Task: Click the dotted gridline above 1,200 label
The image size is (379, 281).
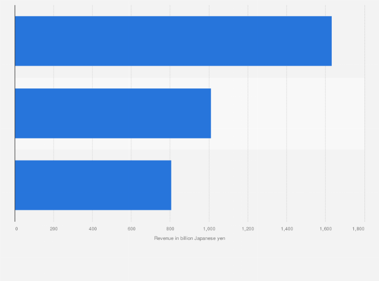Action: [x=248, y=113]
